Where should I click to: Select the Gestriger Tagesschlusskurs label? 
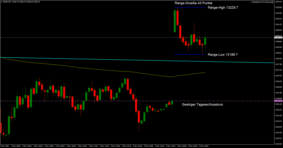click(202, 105)
